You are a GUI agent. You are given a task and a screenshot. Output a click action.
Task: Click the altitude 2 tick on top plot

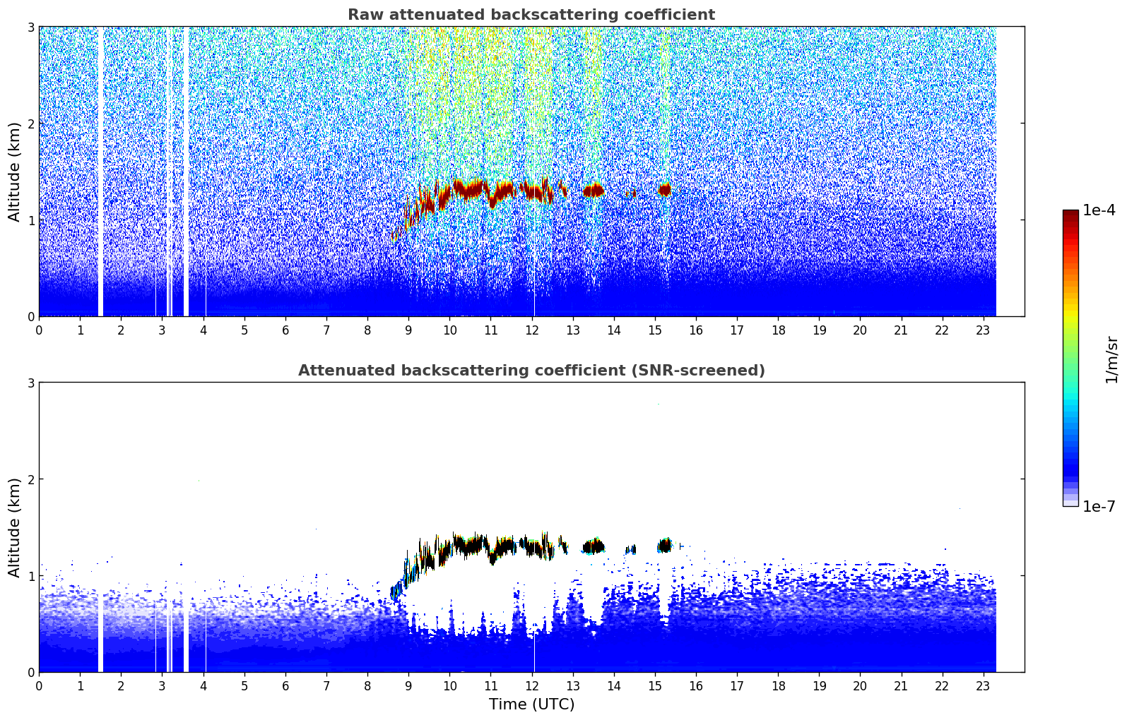[x=31, y=124]
